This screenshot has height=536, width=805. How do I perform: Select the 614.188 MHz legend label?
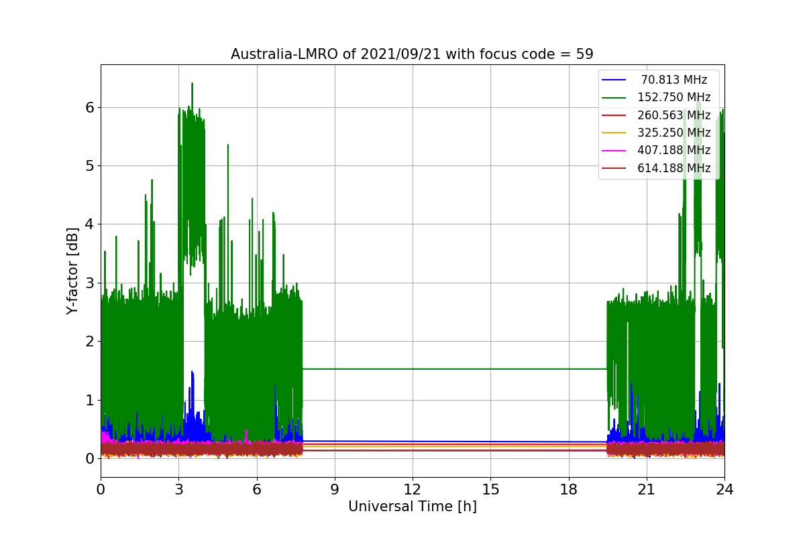pos(674,168)
